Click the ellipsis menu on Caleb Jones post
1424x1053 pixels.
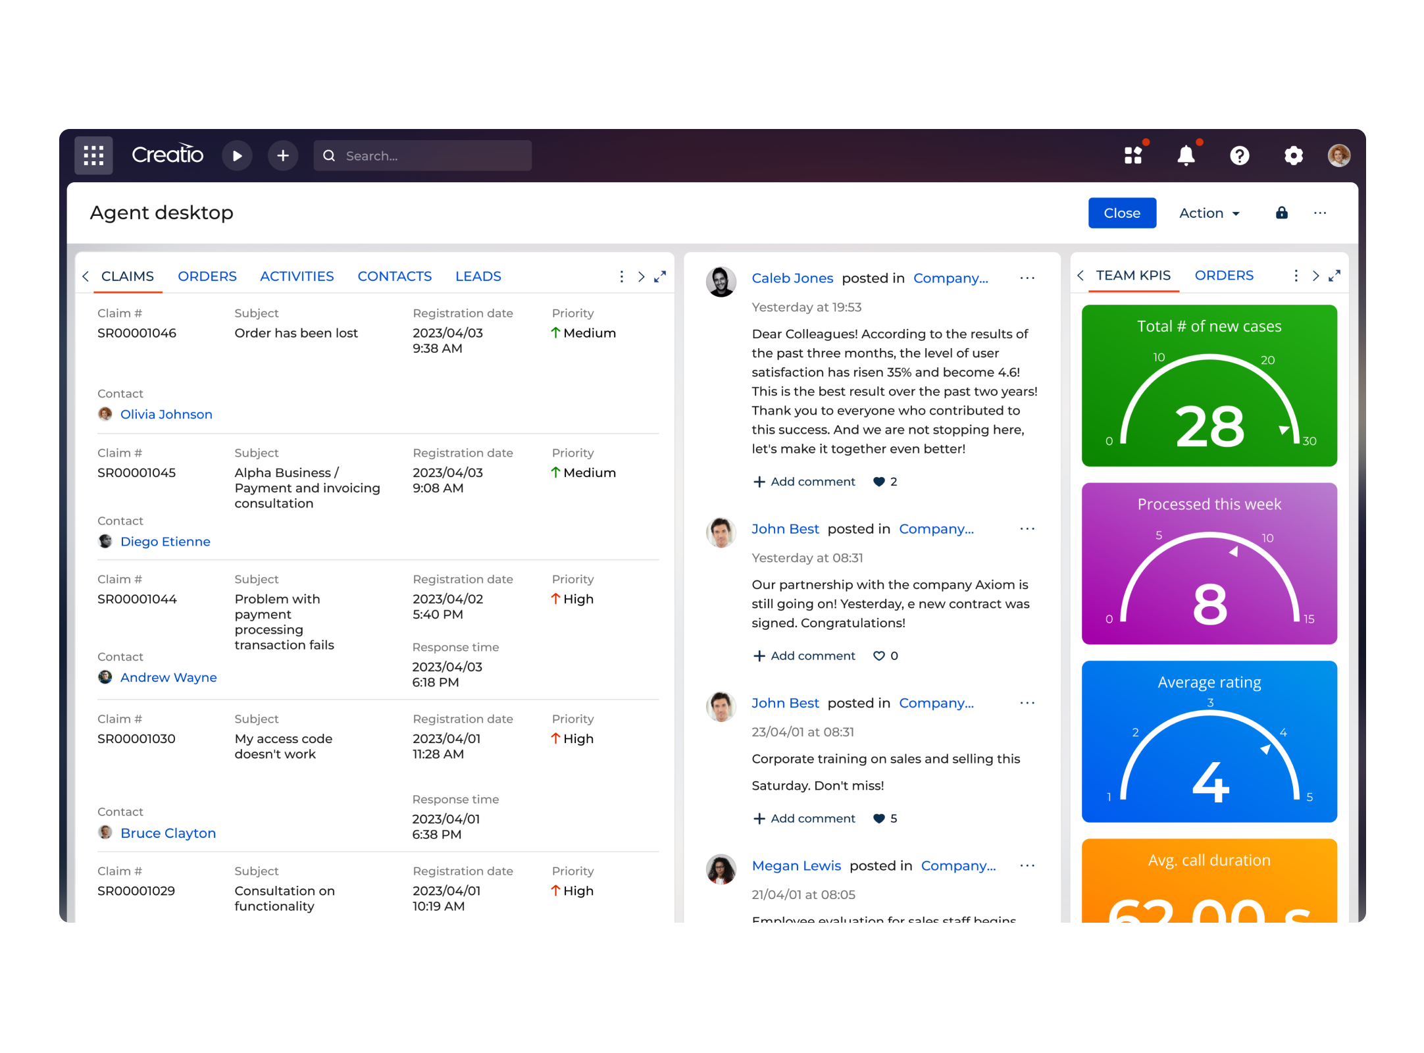(1027, 279)
